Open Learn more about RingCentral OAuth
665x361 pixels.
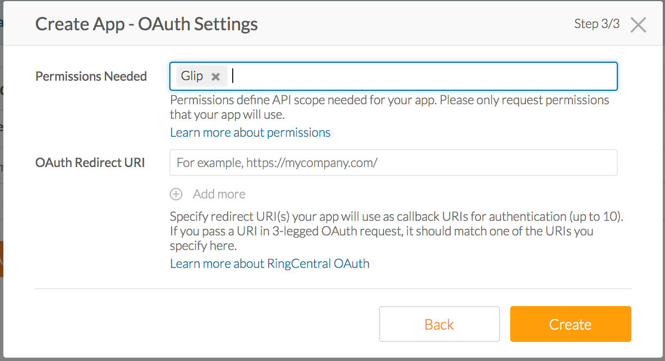(269, 263)
